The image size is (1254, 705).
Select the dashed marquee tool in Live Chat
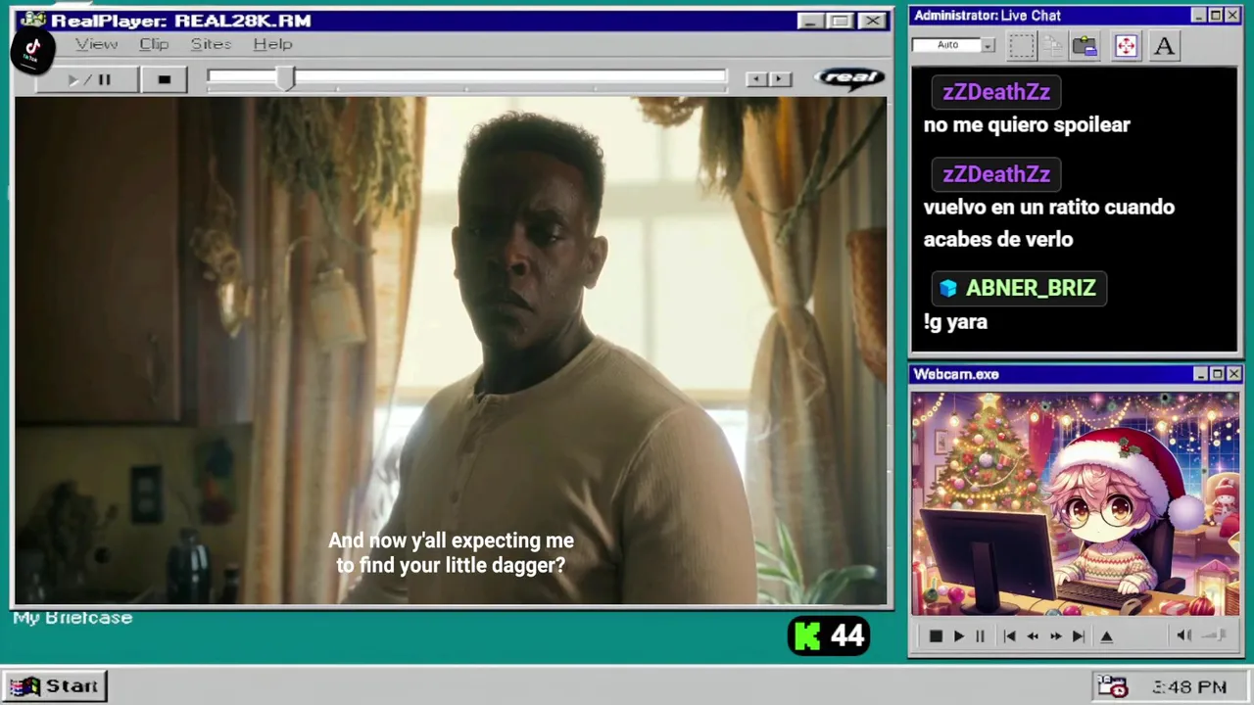coord(1022,45)
